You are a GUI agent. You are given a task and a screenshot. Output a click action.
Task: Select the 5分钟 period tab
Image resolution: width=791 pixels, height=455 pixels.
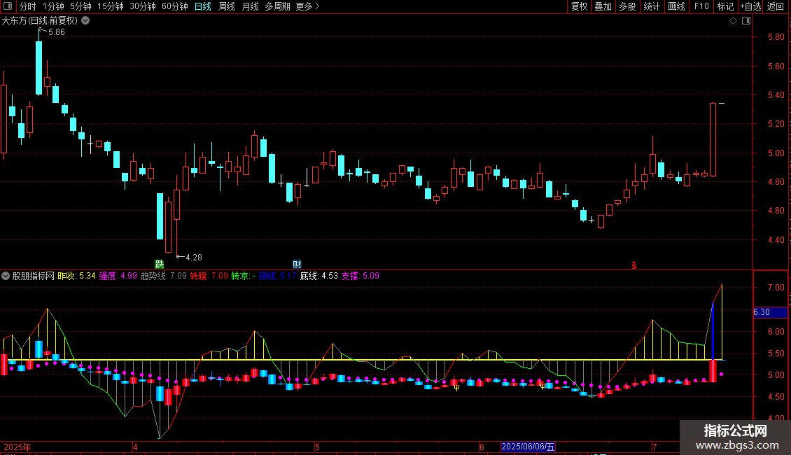(80, 6)
